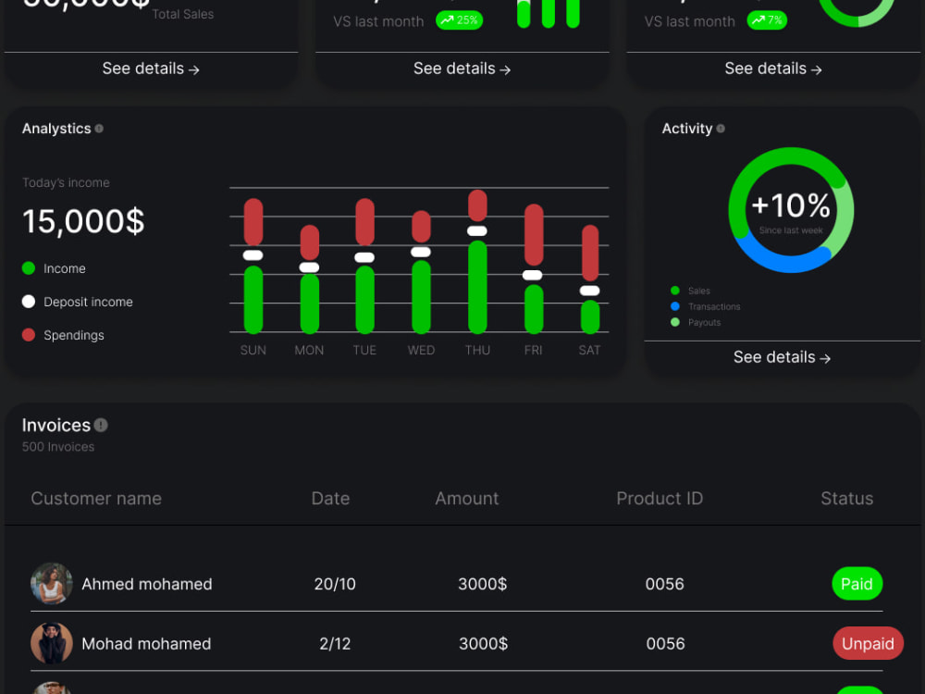Screen dimensions: 925x694
Task: Click the +10% donut chart center
Action: coord(791,210)
